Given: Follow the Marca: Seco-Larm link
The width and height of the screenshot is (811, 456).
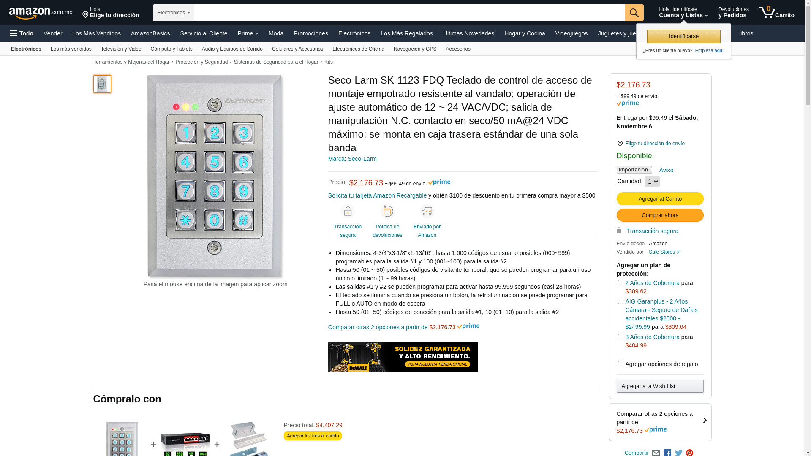Looking at the screenshot, I should [x=352, y=159].
